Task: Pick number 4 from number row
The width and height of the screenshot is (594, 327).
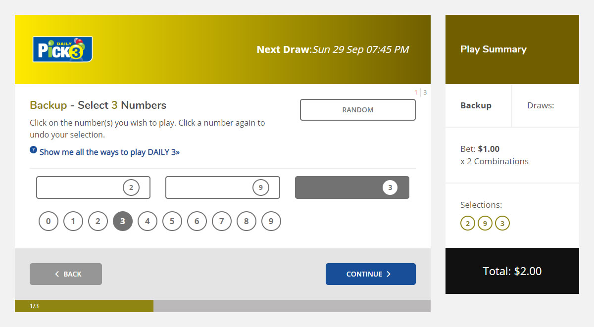Action: (148, 222)
